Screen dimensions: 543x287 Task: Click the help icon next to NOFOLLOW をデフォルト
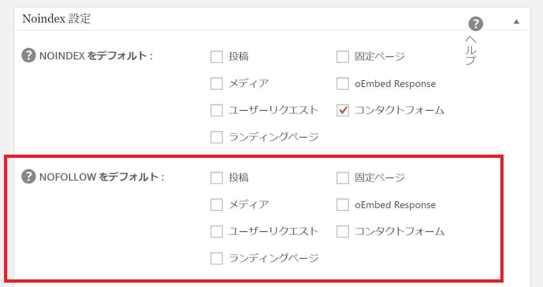tap(28, 177)
